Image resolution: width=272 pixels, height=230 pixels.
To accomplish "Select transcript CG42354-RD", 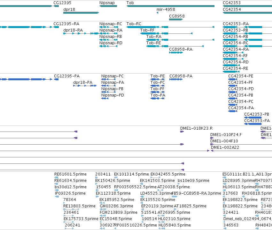I will [x=231, y=65].
